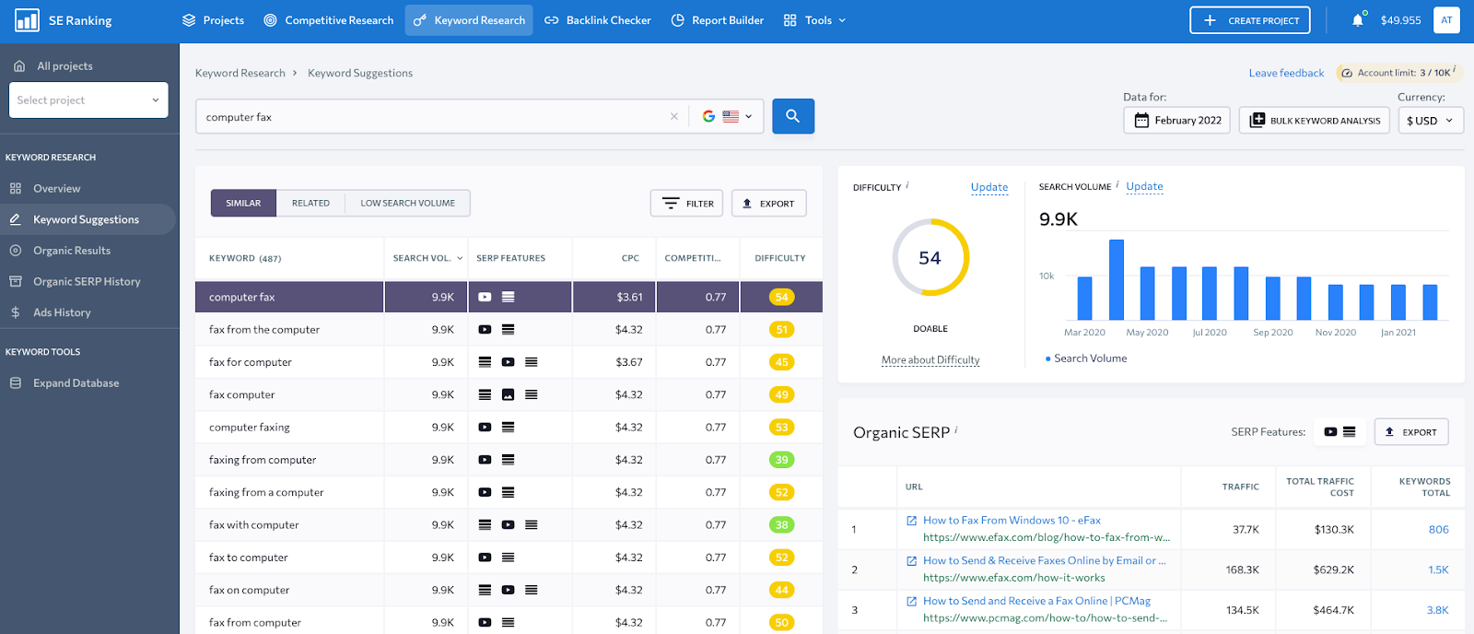1474x634 pixels.
Task: Click the difficulty 54 circular gauge
Action: [x=930, y=258]
